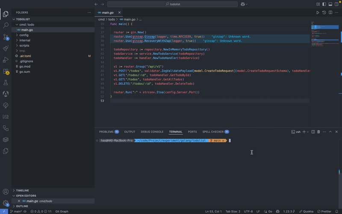This screenshot has width=342, height=214.
Task: Switch to the TERMINAL tab
Action: click(x=176, y=132)
